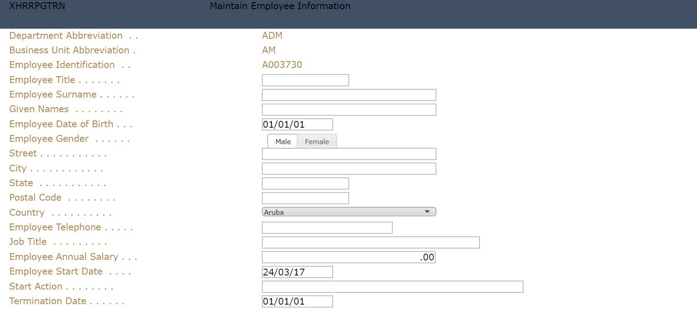This screenshot has width=697, height=327.
Task: Click into the Given Names field
Action: point(349,110)
